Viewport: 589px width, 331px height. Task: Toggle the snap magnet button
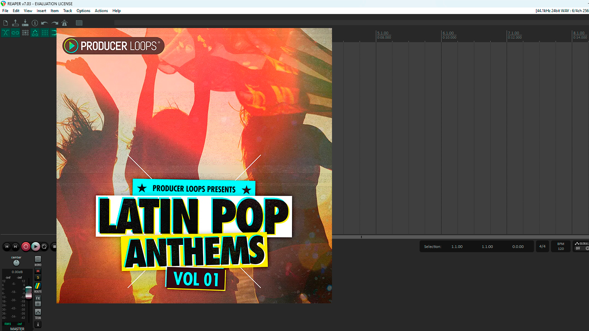point(53,33)
